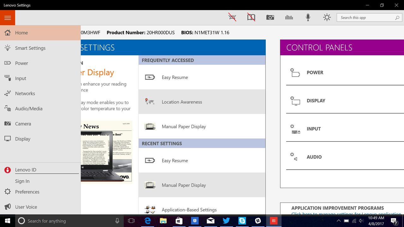The height and width of the screenshot is (227, 404).
Task: Open the Mail app from taskbar
Action: pos(211,221)
